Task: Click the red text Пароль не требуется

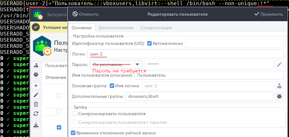Action: pos(119,71)
